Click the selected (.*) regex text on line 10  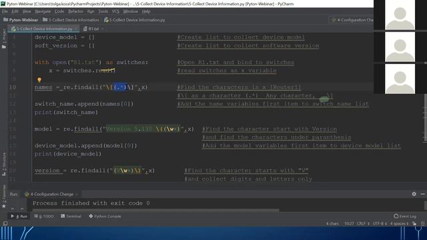[120, 87]
